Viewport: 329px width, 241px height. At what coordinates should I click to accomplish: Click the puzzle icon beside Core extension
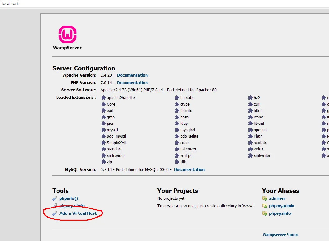(x=103, y=104)
